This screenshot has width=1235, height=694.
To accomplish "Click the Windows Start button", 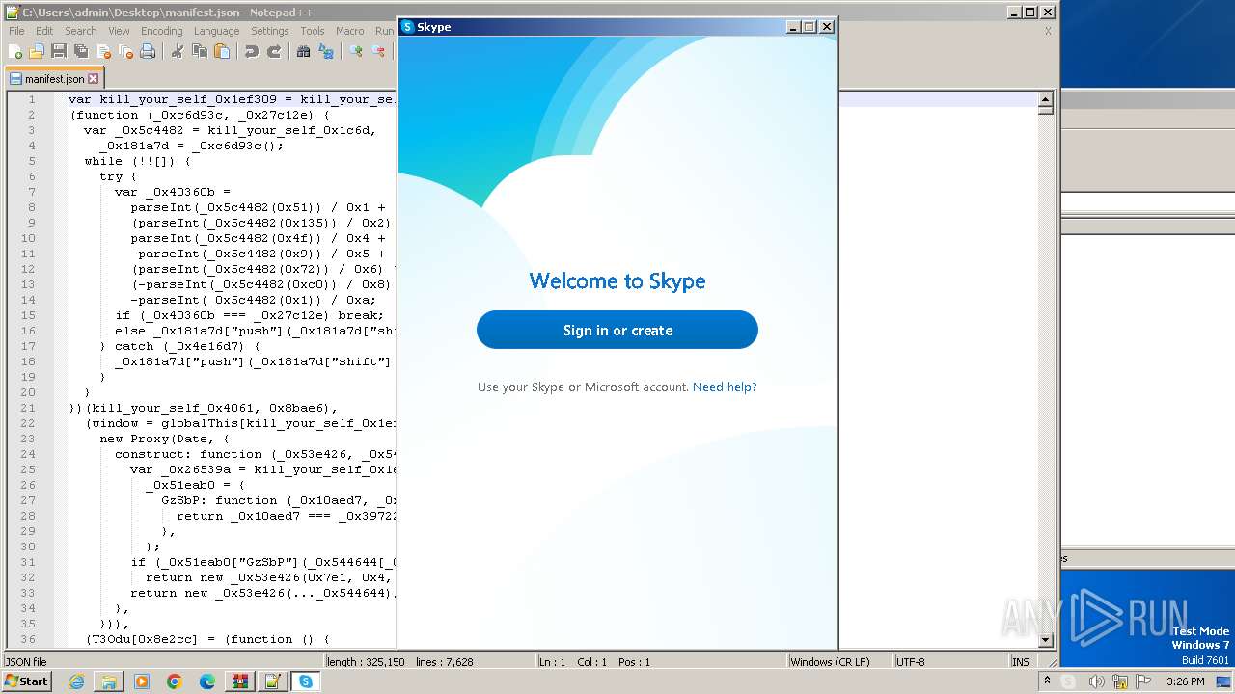I will 26,681.
